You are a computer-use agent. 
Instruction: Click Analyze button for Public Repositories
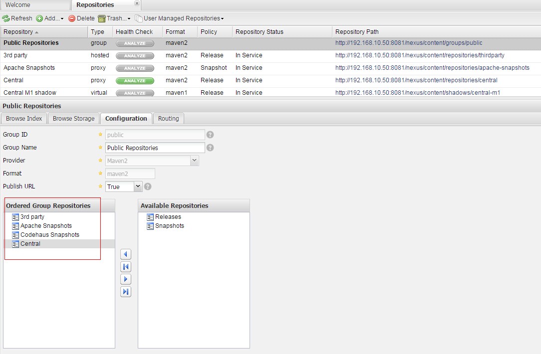point(135,43)
